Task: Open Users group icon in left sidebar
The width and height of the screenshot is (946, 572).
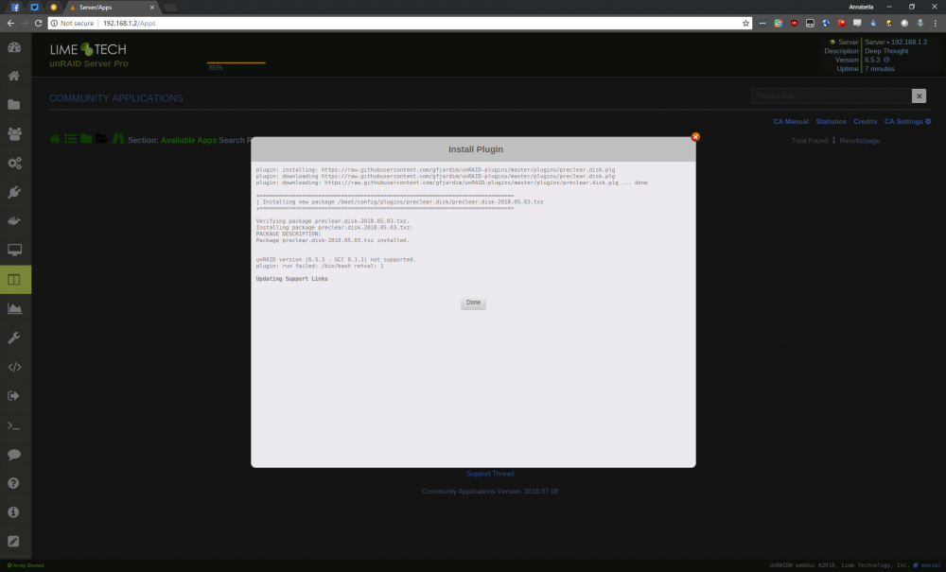Action: [14, 134]
